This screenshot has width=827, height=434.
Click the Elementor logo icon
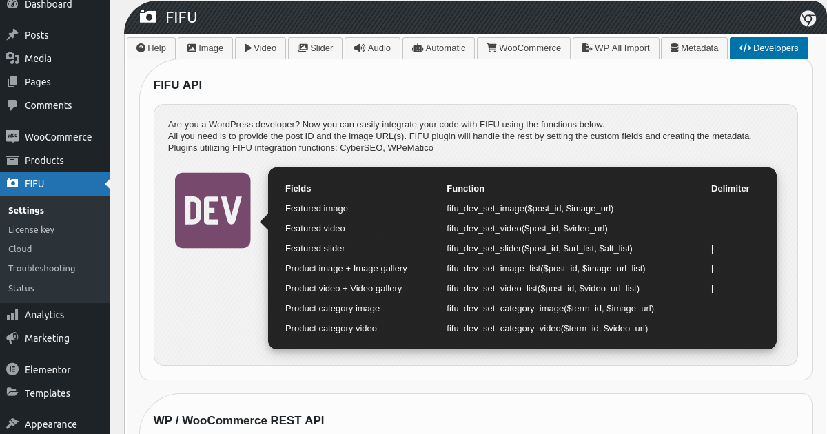click(x=12, y=369)
